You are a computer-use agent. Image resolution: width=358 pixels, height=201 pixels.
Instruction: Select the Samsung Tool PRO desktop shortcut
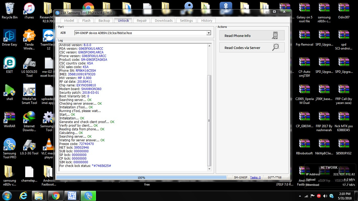(x=10, y=149)
